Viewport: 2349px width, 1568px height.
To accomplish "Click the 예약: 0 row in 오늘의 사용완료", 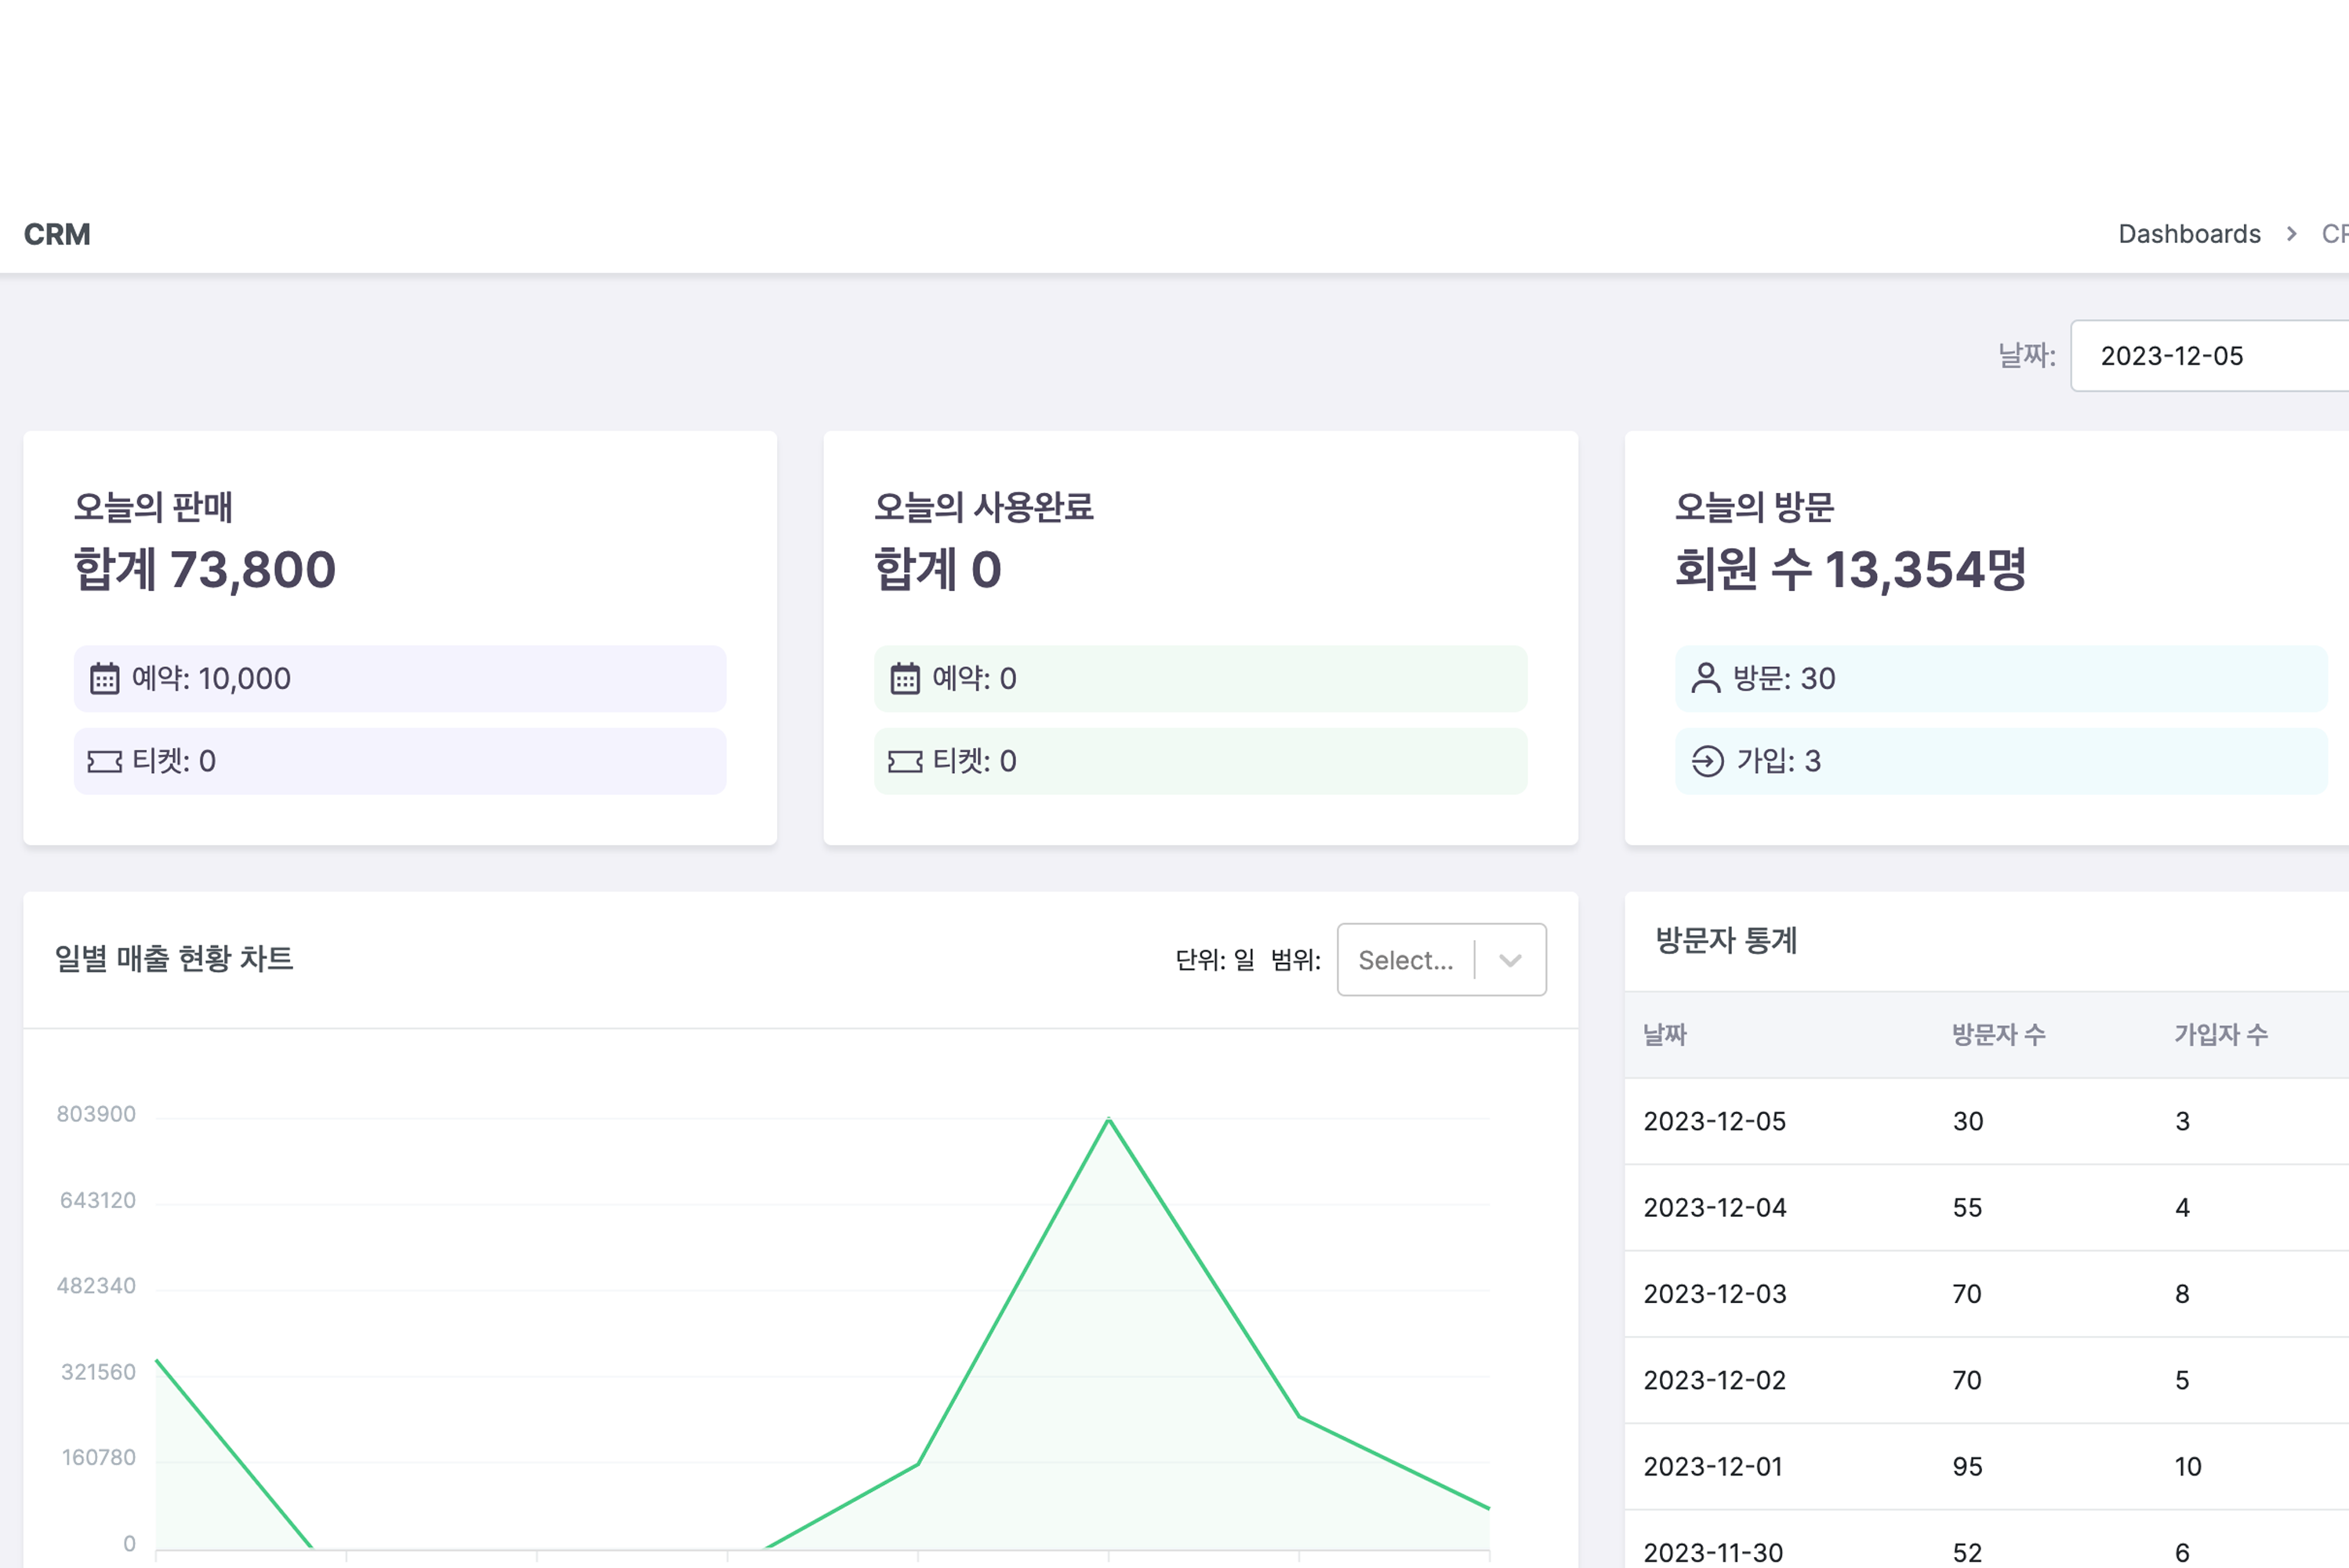I will point(1201,679).
